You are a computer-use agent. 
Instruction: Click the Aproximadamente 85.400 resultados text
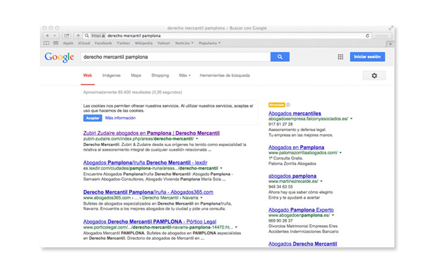[133, 92]
